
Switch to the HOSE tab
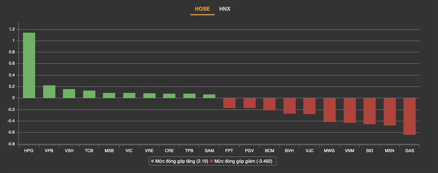[x=202, y=9]
